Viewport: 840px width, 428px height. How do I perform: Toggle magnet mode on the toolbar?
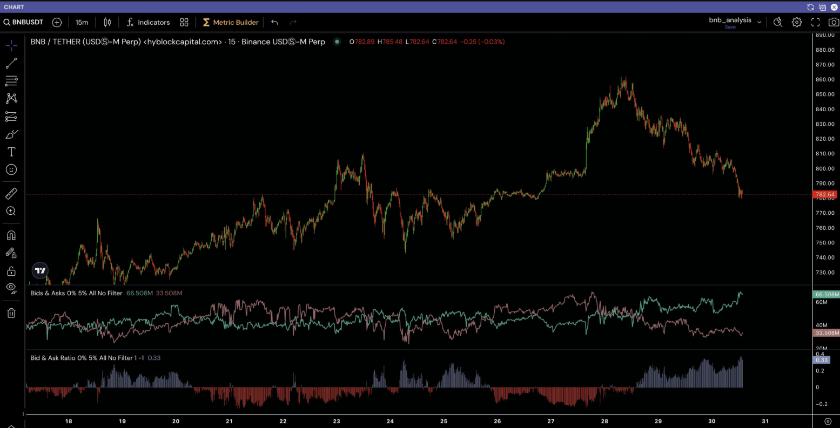11,235
